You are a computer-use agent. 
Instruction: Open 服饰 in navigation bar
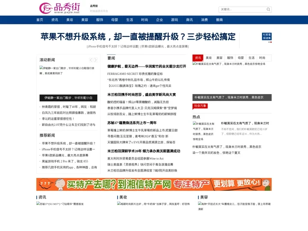click(100, 20)
